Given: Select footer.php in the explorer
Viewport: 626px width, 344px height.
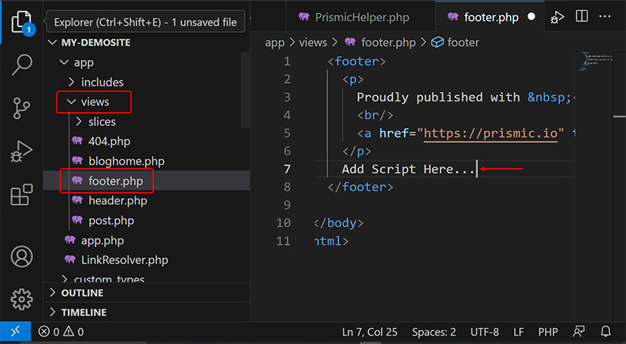Looking at the screenshot, I should [x=146, y=180].
